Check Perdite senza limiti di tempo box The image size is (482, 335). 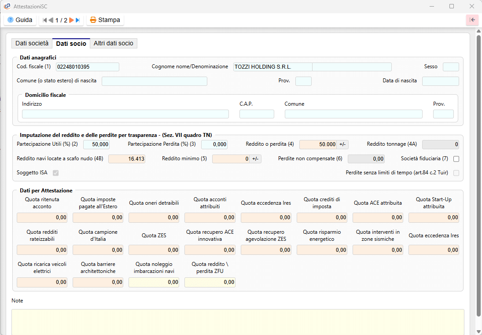coord(456,173)
